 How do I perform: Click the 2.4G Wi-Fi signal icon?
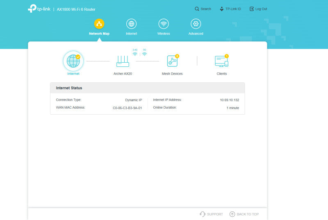pyautogui.click(x=135, y=54)
